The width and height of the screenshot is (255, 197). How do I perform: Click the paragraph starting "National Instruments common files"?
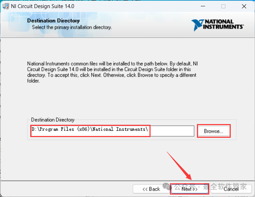[112, 72]
